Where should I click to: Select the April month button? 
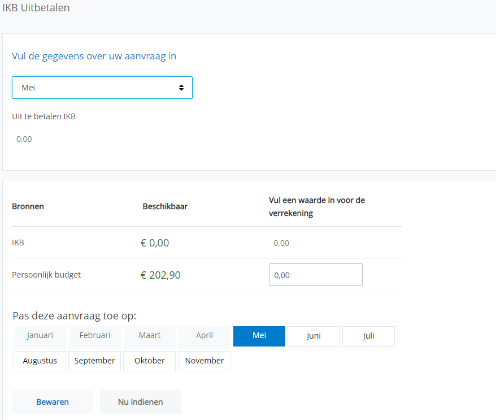[205, 336]
